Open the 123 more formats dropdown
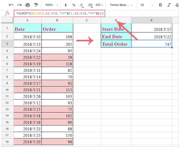This screenshot has width=179, height=147. [99, 5]
